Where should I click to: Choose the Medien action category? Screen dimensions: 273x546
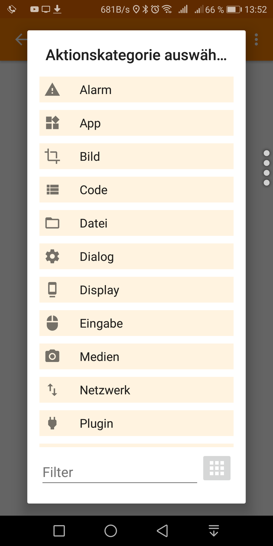tap(136, 356)
